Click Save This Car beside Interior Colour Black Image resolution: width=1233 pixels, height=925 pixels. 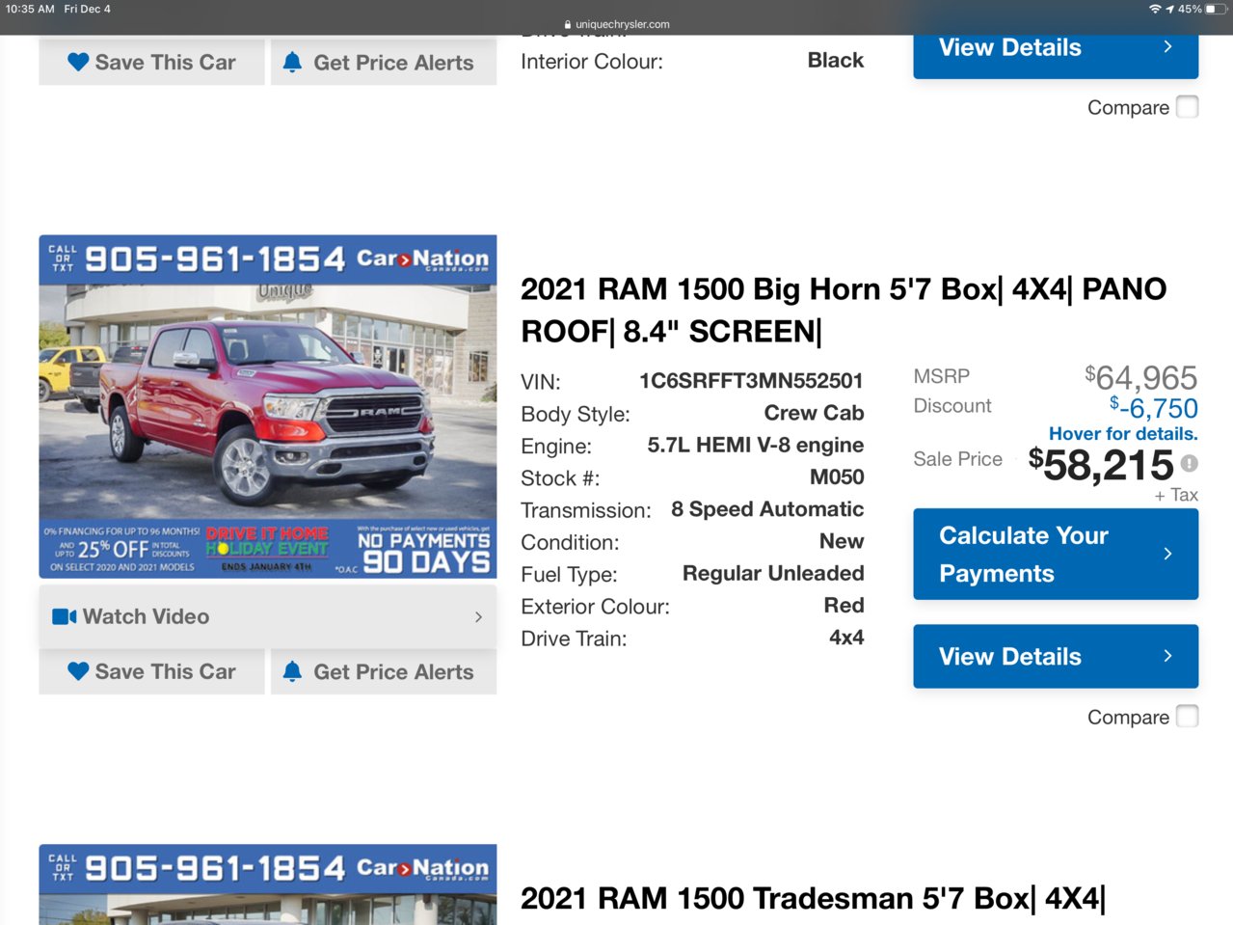(x=151, y=62)
